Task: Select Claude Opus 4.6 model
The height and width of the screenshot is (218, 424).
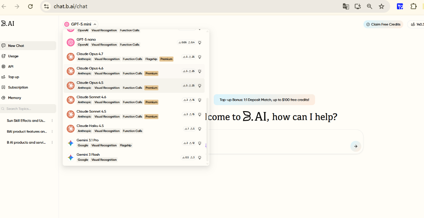Action: (x=134, y=71)
